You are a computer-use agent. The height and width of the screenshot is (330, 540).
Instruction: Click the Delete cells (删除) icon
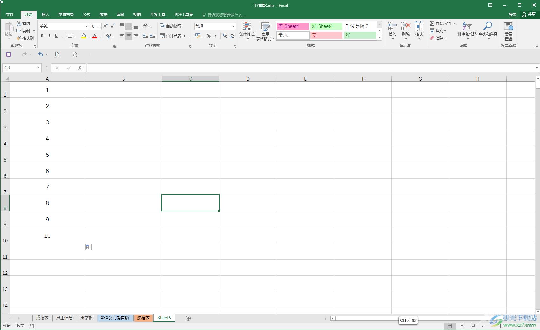406,26
